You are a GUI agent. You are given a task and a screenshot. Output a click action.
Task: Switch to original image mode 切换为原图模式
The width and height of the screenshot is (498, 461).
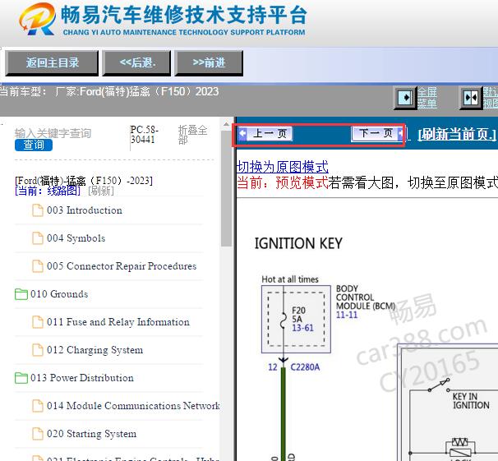pos(283,167)
